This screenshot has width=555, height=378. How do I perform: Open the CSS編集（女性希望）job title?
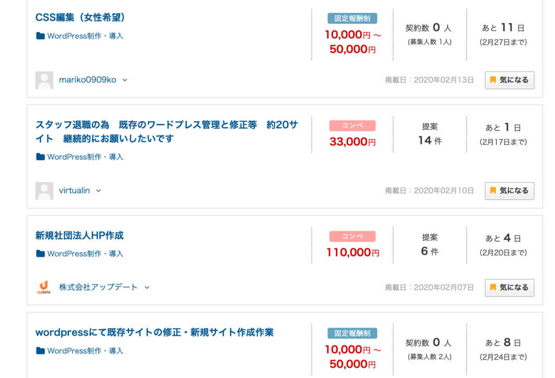[80, 17]
